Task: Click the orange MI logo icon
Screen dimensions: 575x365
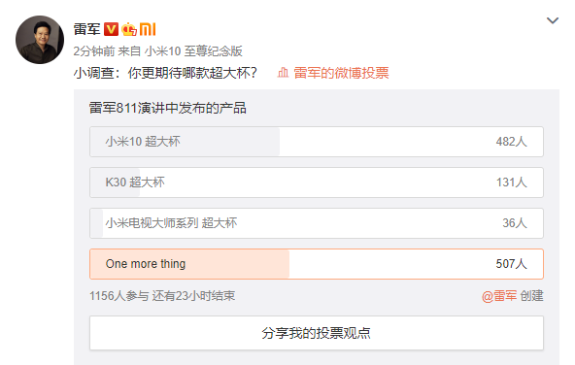Action: coord(148,29)
